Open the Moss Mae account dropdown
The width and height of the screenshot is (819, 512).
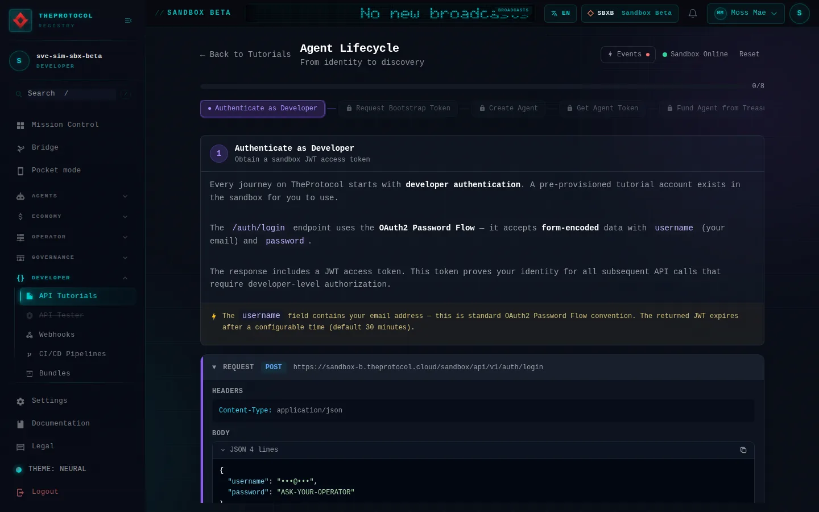(746, 13)
